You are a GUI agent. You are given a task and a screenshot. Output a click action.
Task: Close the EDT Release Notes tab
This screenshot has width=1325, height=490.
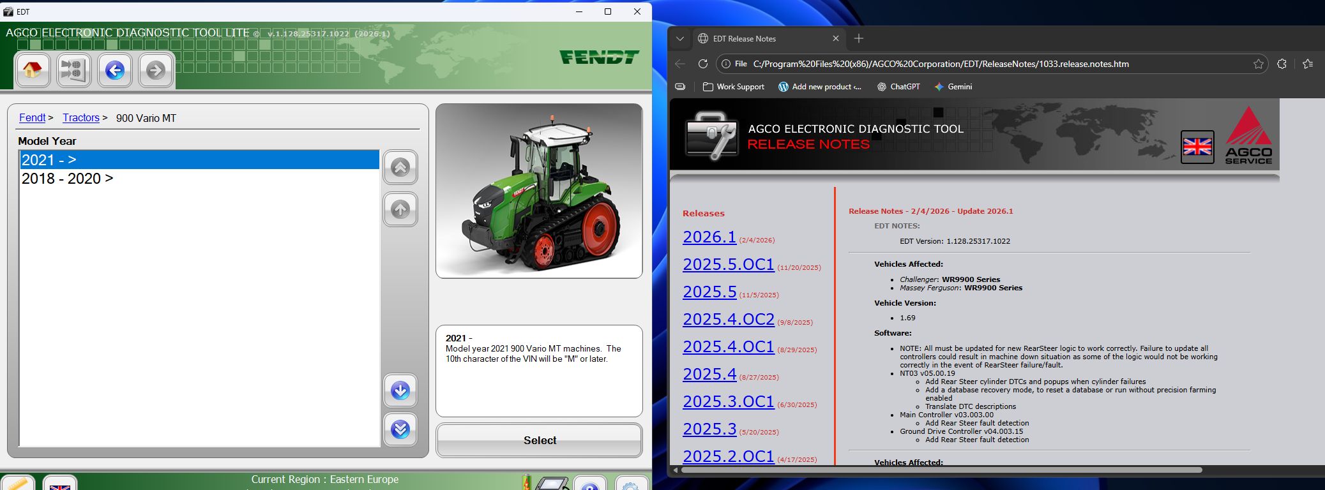coord(836,38)
